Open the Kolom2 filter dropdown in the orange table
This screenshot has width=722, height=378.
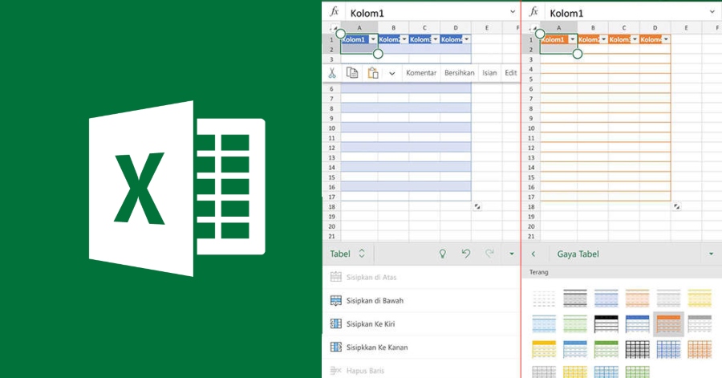tap(603, 39)
